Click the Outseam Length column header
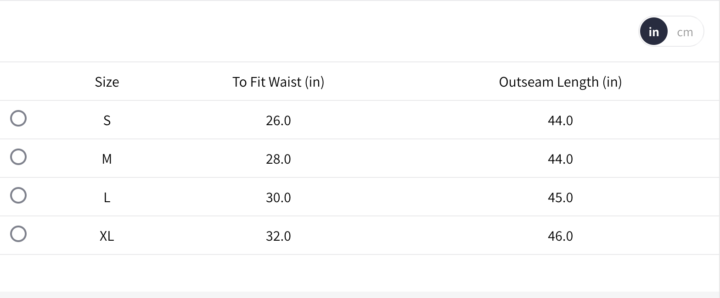The height and width of the screenshot is (298, 720). tap(560, 82)
